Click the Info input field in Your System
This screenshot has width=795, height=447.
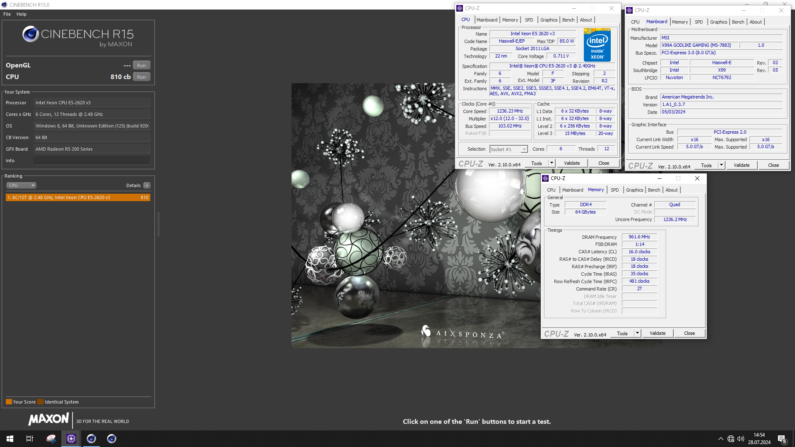[x=92, y=161]
